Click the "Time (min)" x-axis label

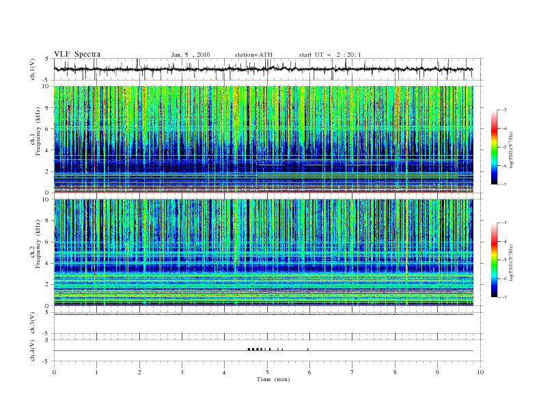tap(273, 379)
